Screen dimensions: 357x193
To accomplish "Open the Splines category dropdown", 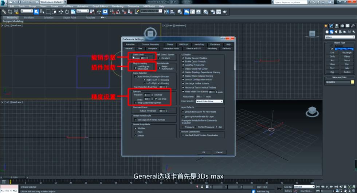I will click(340, 37).
